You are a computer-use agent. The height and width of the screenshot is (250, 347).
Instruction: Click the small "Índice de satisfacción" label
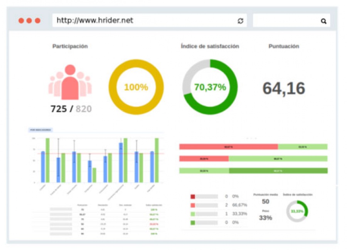pyautogui.click(x=298, y=195)
